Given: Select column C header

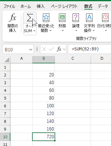Looking at the screenshot, I should (73, 58).
